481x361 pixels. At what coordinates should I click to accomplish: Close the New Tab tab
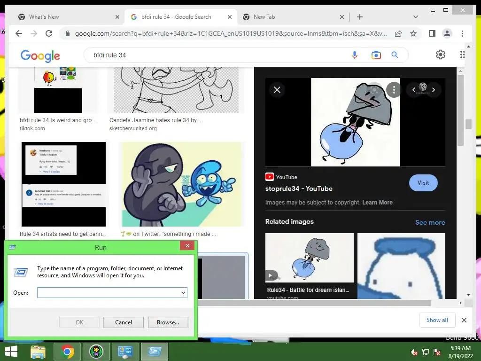342,17
